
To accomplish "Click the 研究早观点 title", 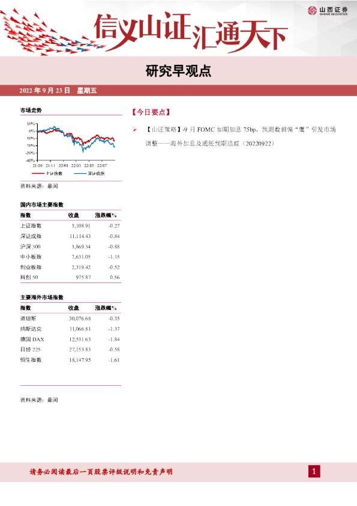I will [x=179, y=72].
